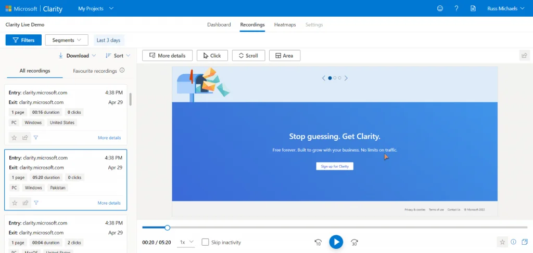The height and width of the screenshot is (253, 533).
Task: Click the playback progress slider handle
Action: (167, 228)
